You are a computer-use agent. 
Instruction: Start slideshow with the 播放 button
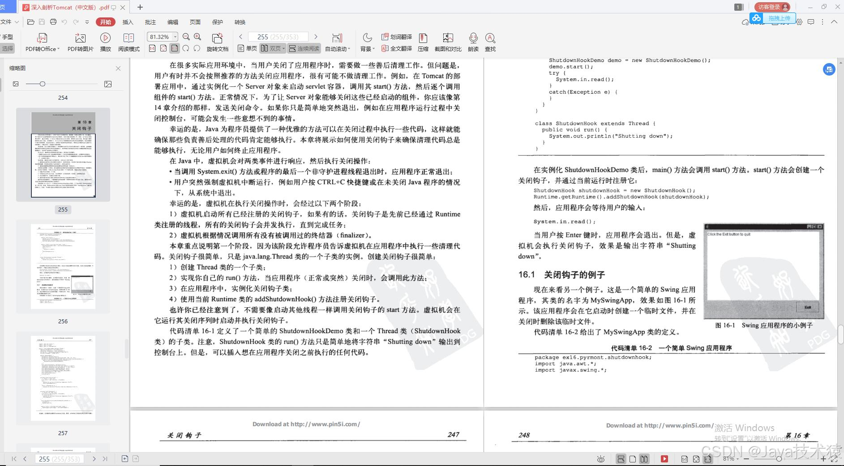point(105,42)
